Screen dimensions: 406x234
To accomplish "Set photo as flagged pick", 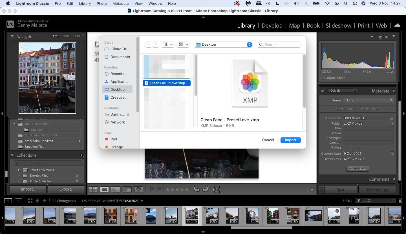I will [x=152, y=189].
